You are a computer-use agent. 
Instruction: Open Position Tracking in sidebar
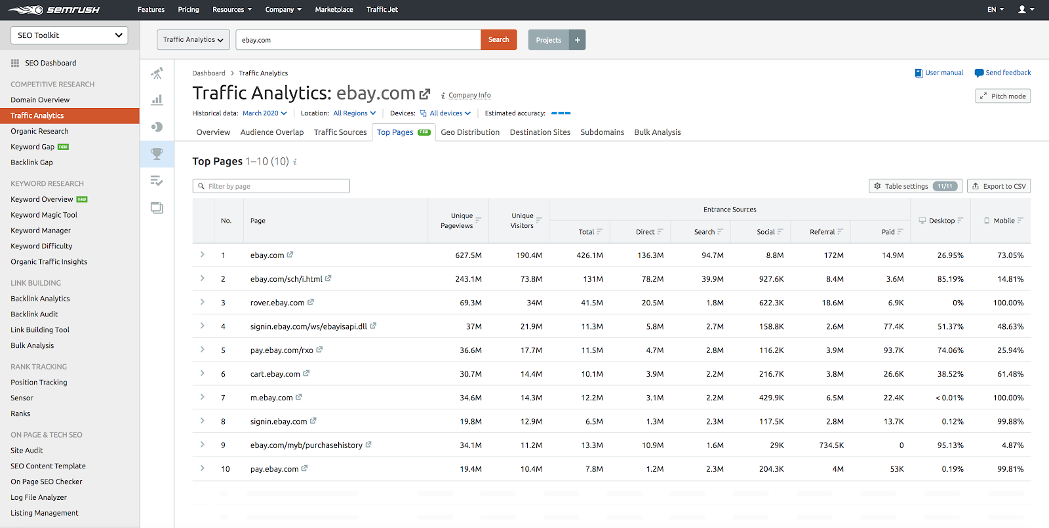(39, 383)
